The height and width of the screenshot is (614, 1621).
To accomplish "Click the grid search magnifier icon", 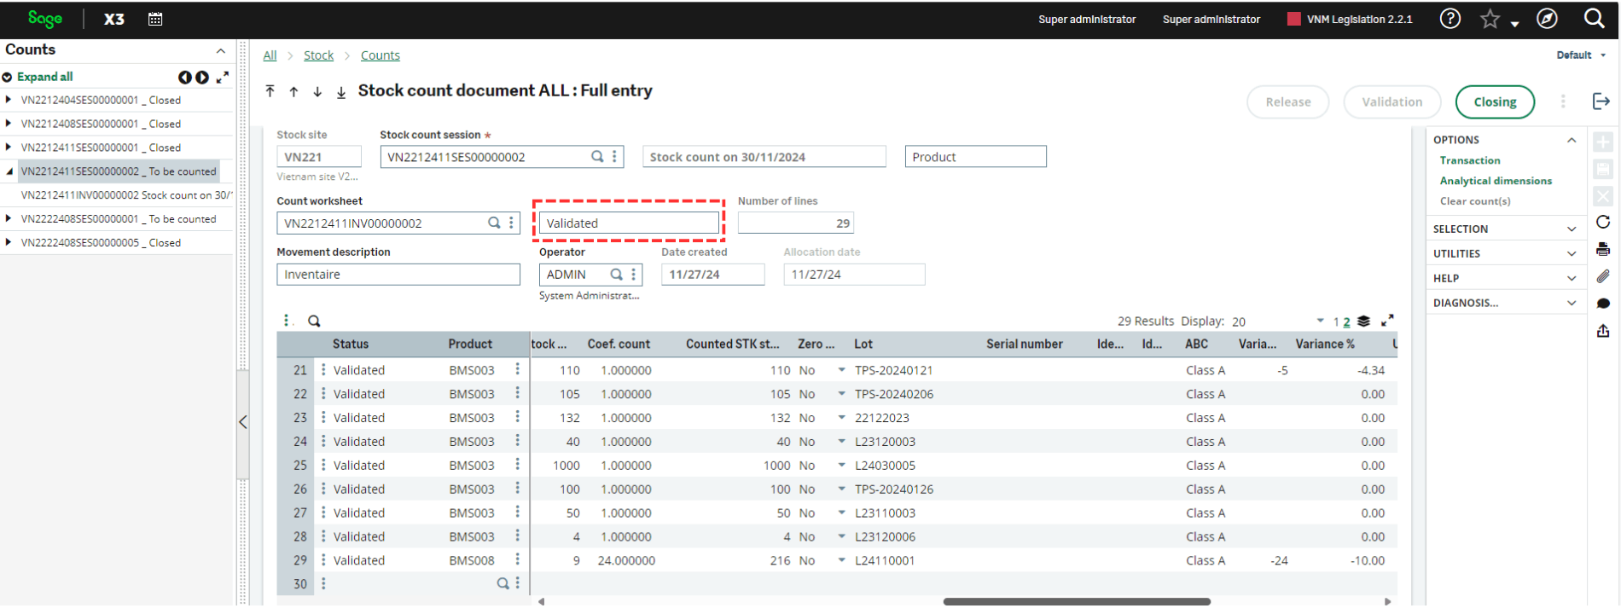I will coord(314,321).
